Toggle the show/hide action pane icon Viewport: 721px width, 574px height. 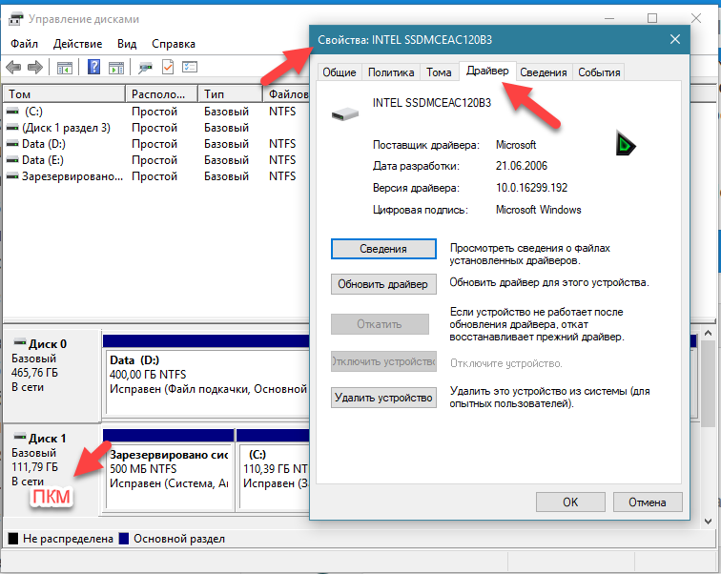[x=116, y=68]
